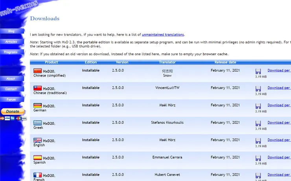Viewport: 291px width, 181px height.
Task: Click Download link for Spanish HxD
Action: pyautogui.click(x=279, y=157)
